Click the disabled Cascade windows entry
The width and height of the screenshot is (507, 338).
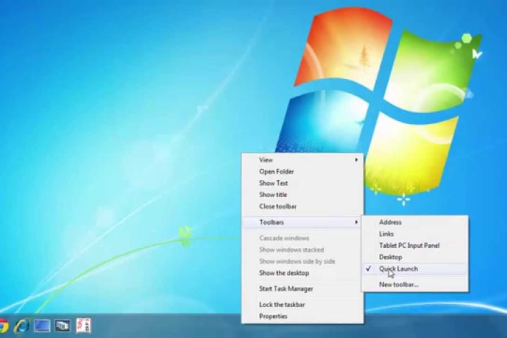[x=303, y=238]
